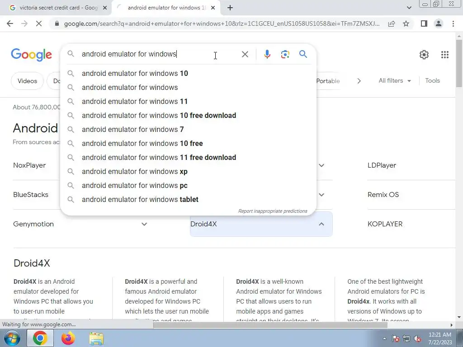Pick suggestion windows 11 free download
Viewport: 463px width, 347px height.
tap(188, 158)
